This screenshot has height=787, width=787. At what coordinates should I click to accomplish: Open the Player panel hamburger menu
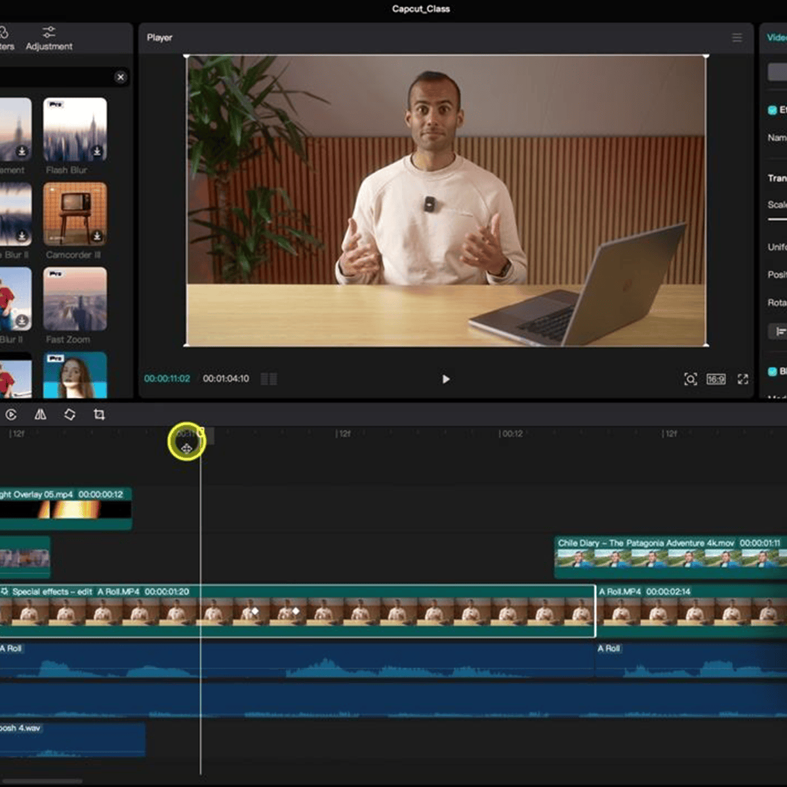(737, 38)
